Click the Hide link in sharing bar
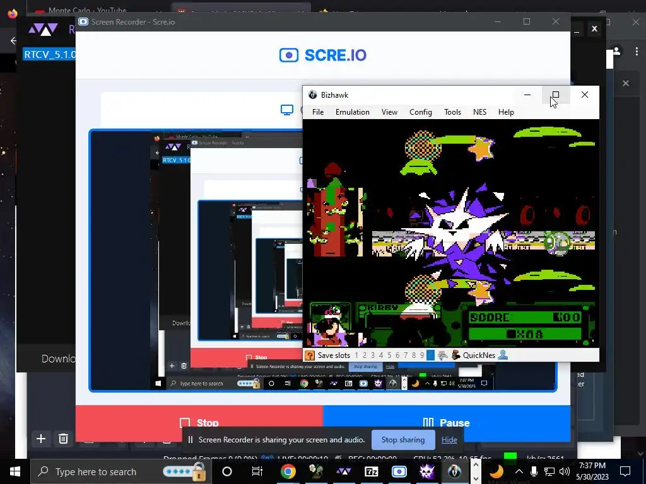This screenshot has width=646, height=484. [449, 440]
